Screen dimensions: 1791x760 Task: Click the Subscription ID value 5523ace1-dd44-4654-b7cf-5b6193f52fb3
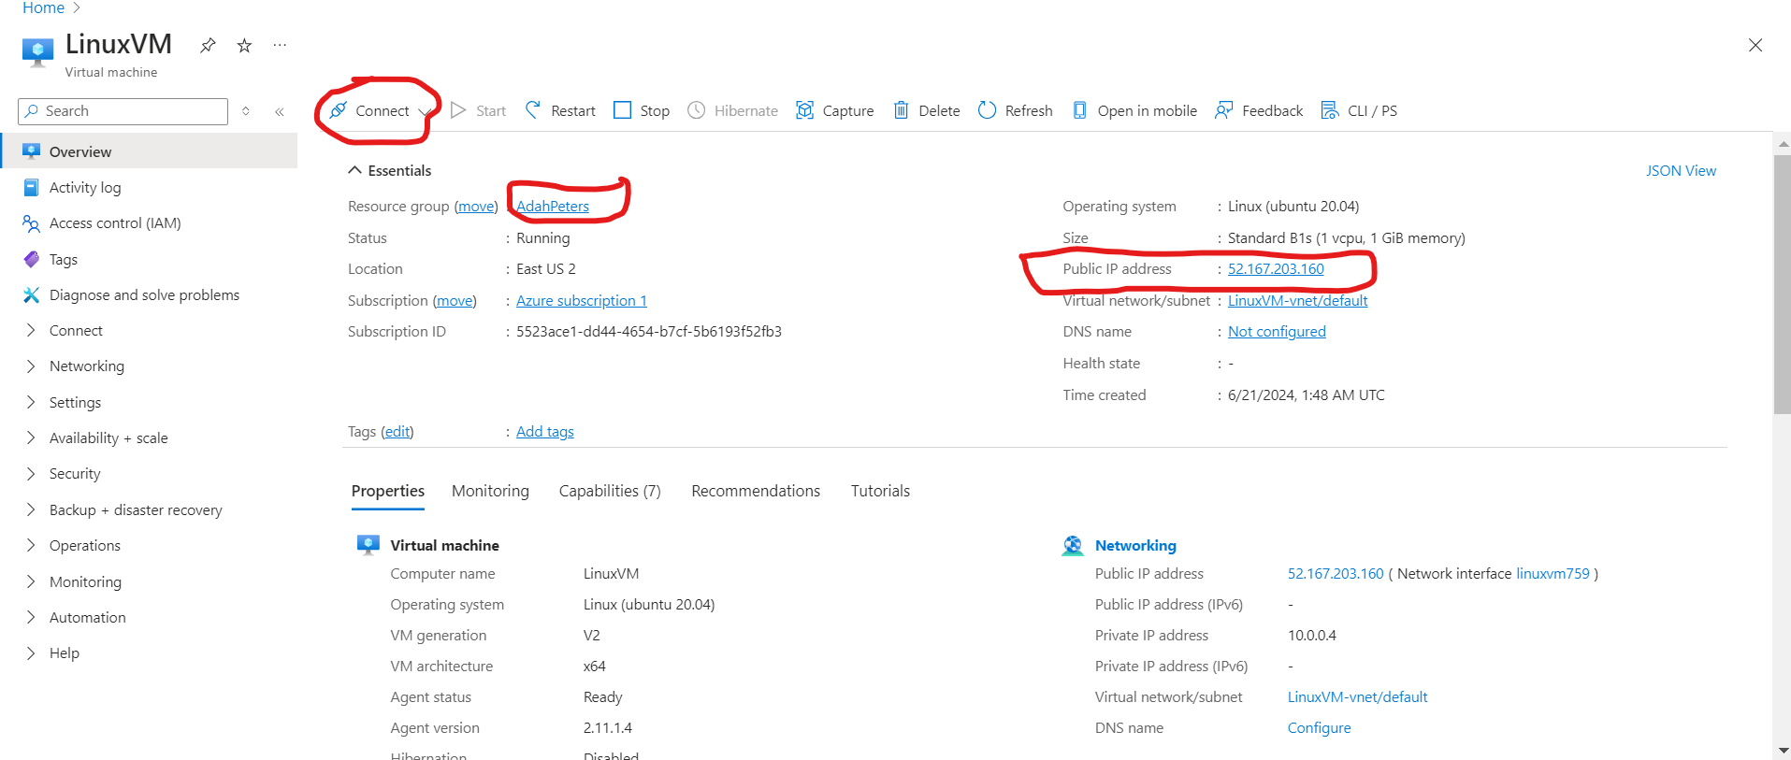pyautogui.click(x=649, y=331)
